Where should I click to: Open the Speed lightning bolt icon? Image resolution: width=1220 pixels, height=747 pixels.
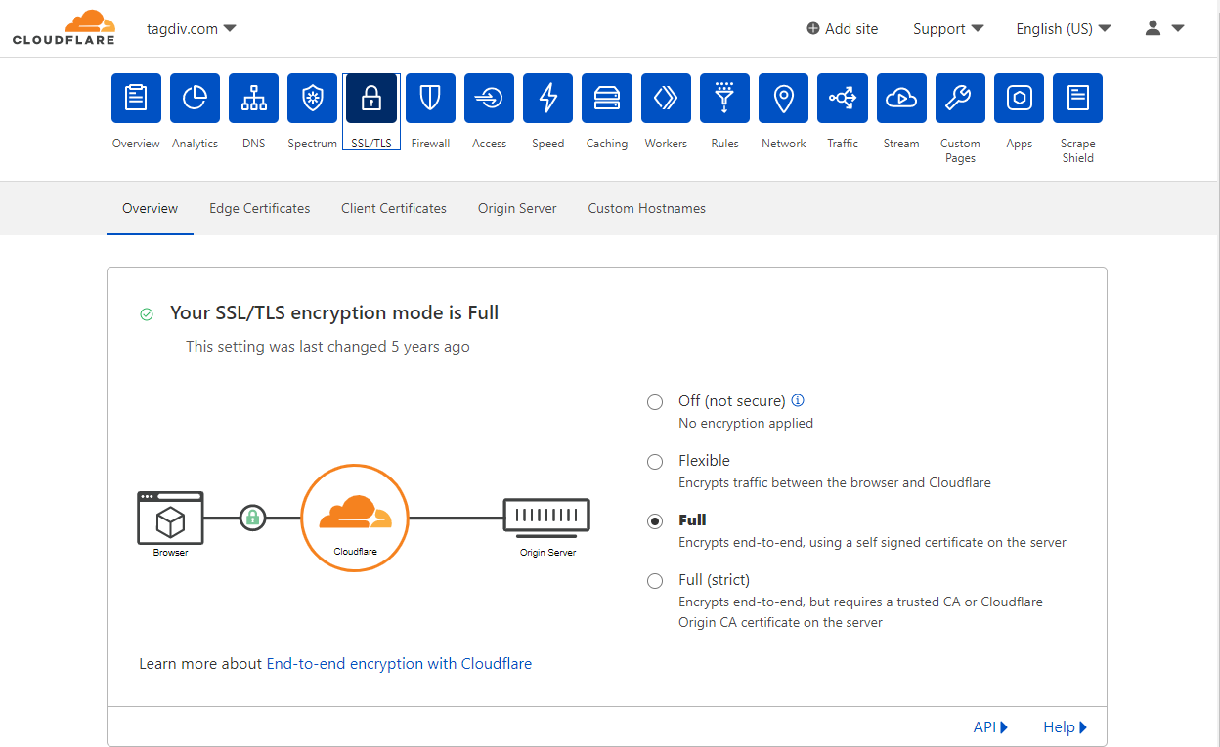pos(548,98)
